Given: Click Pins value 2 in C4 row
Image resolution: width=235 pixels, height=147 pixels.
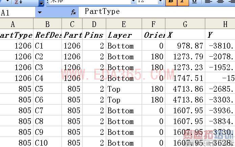Looking at the screenshot, I should [x=94, y=78].
